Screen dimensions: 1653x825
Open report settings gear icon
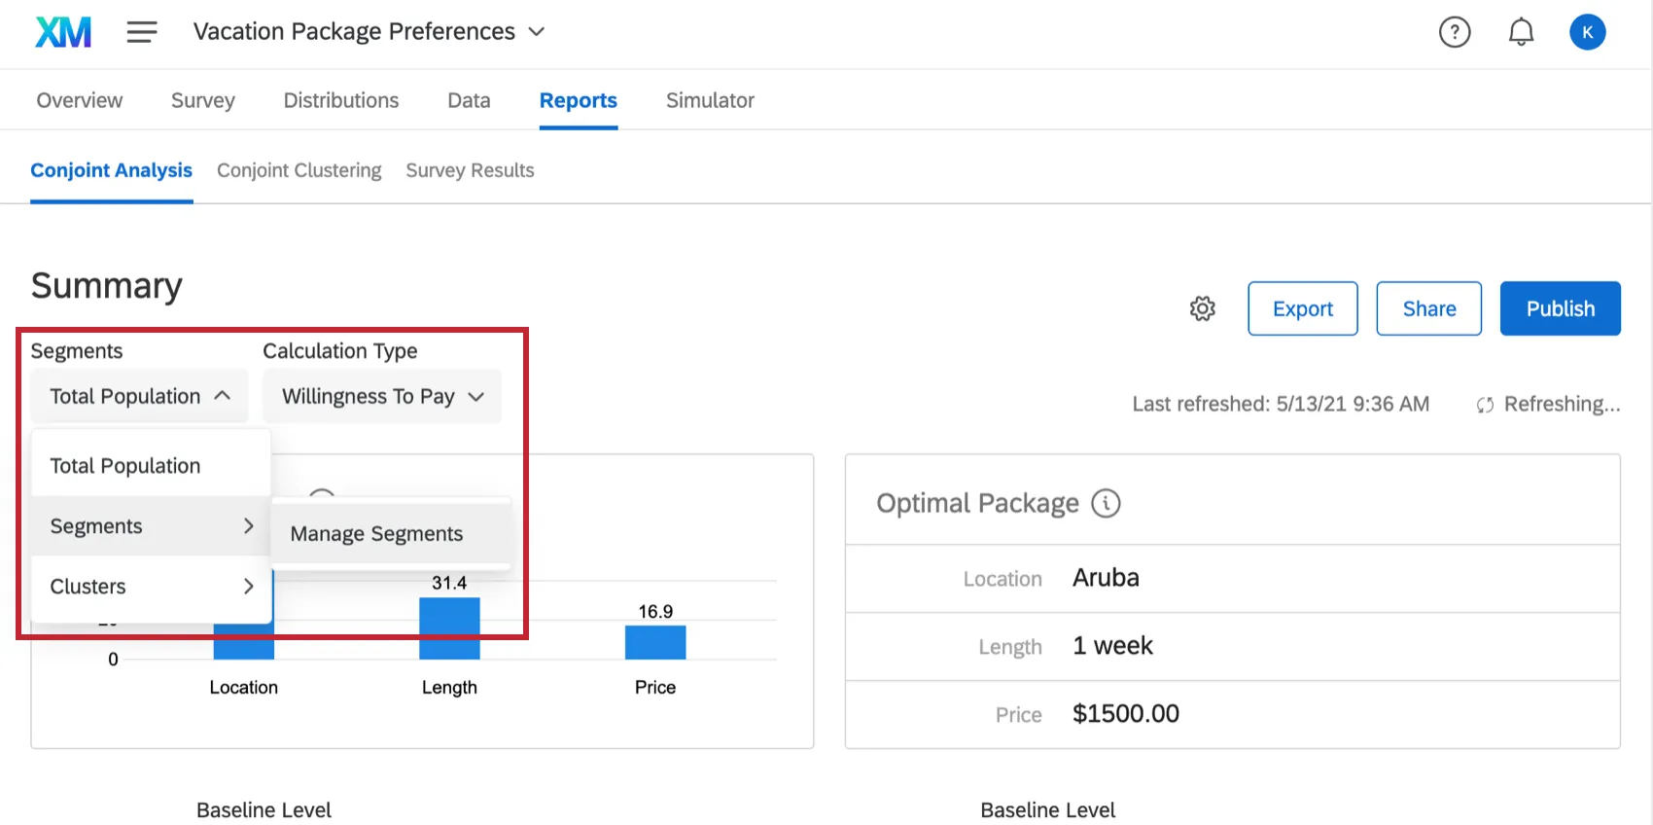coord(1203,308)
